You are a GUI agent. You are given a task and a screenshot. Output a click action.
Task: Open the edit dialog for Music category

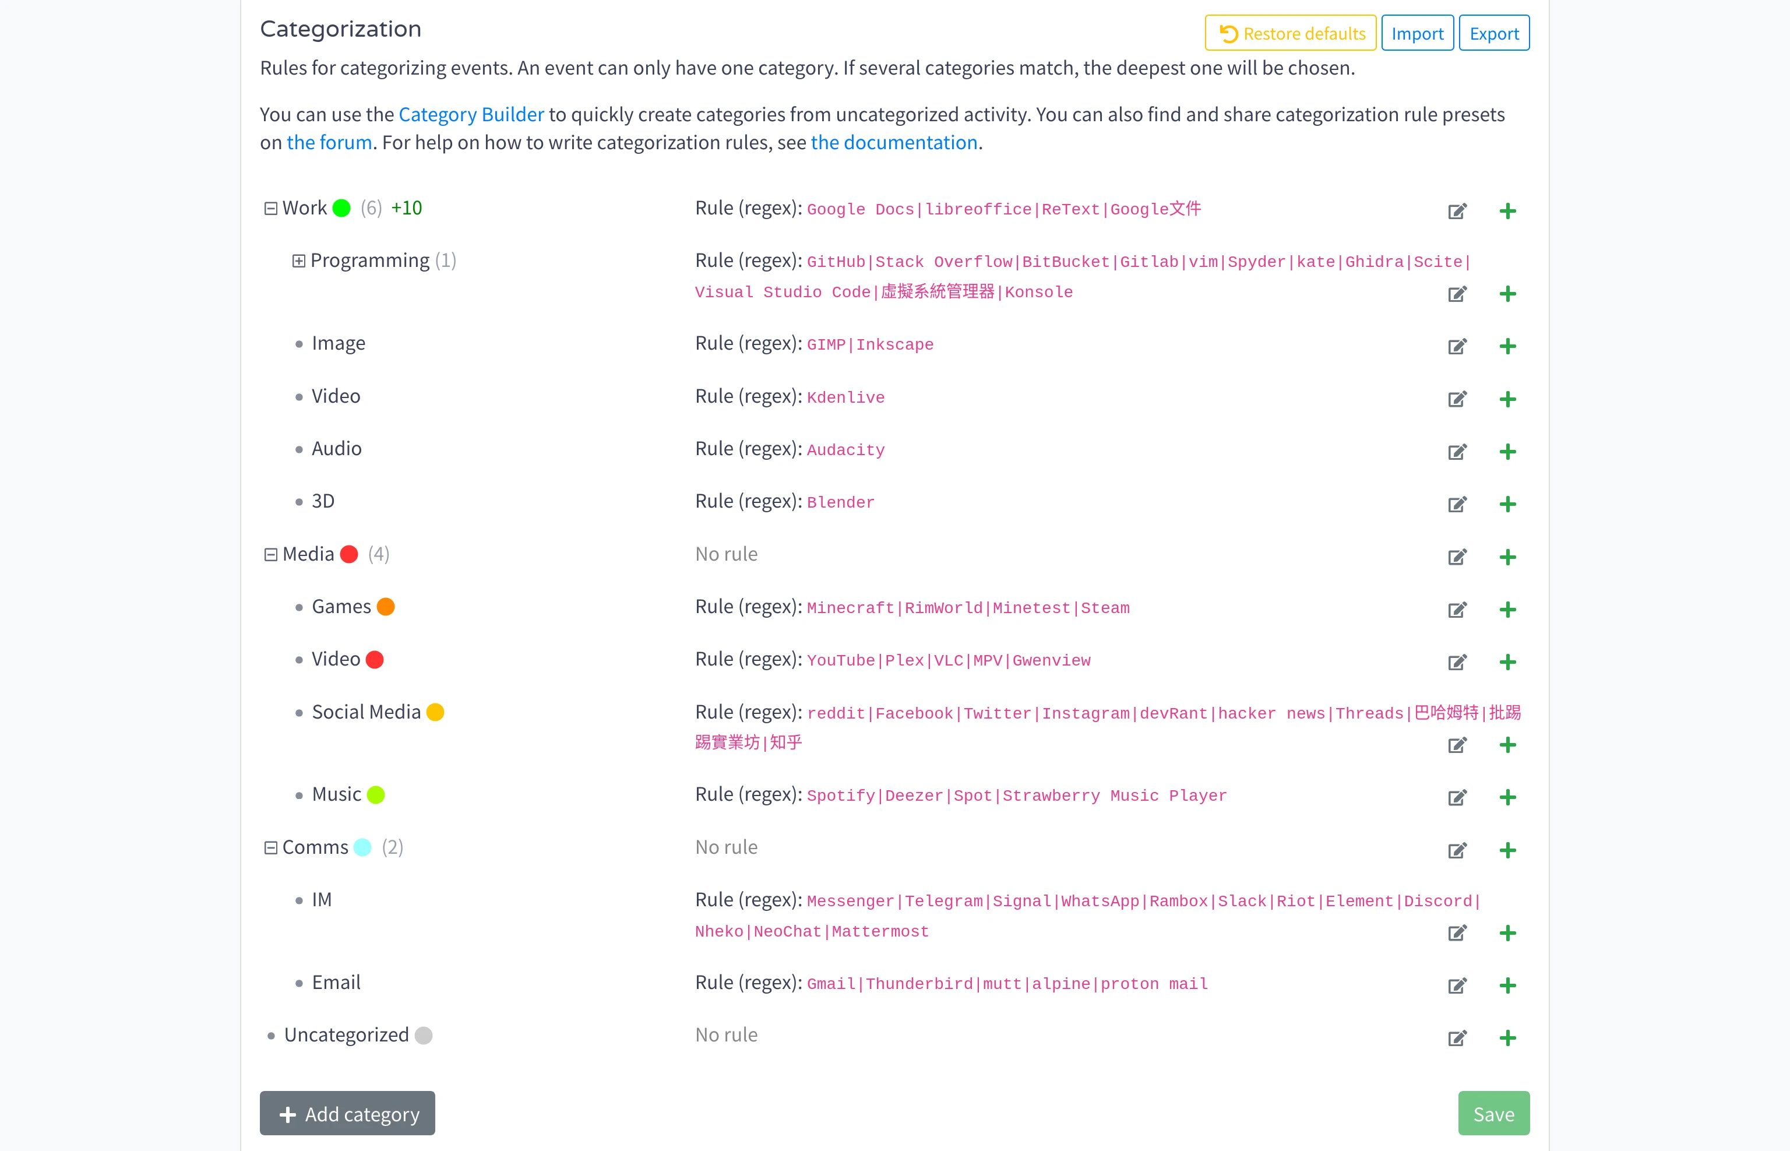tap(1457, 797)
